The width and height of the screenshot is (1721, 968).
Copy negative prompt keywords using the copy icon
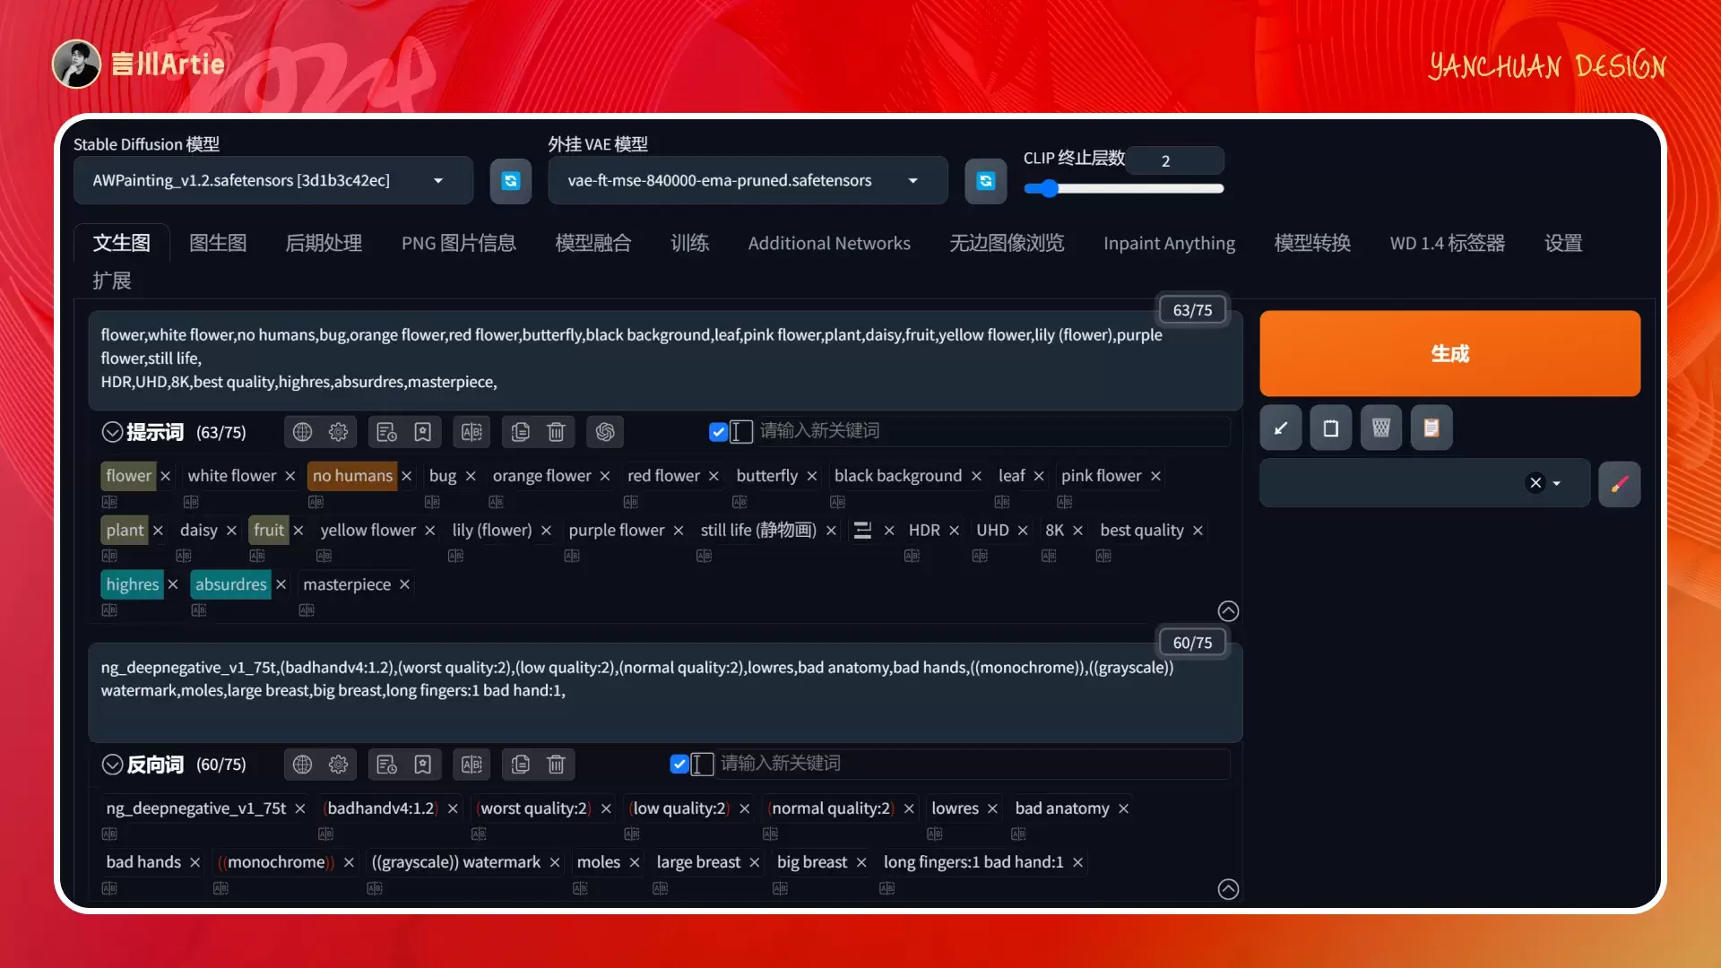[521, 765]
